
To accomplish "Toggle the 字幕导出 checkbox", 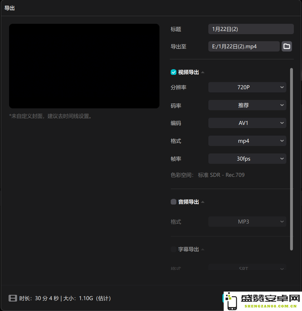I will coord(174,249).
